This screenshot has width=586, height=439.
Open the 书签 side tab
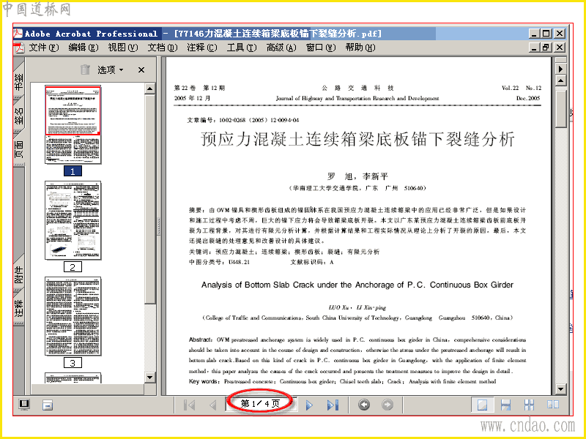point(19,80)
